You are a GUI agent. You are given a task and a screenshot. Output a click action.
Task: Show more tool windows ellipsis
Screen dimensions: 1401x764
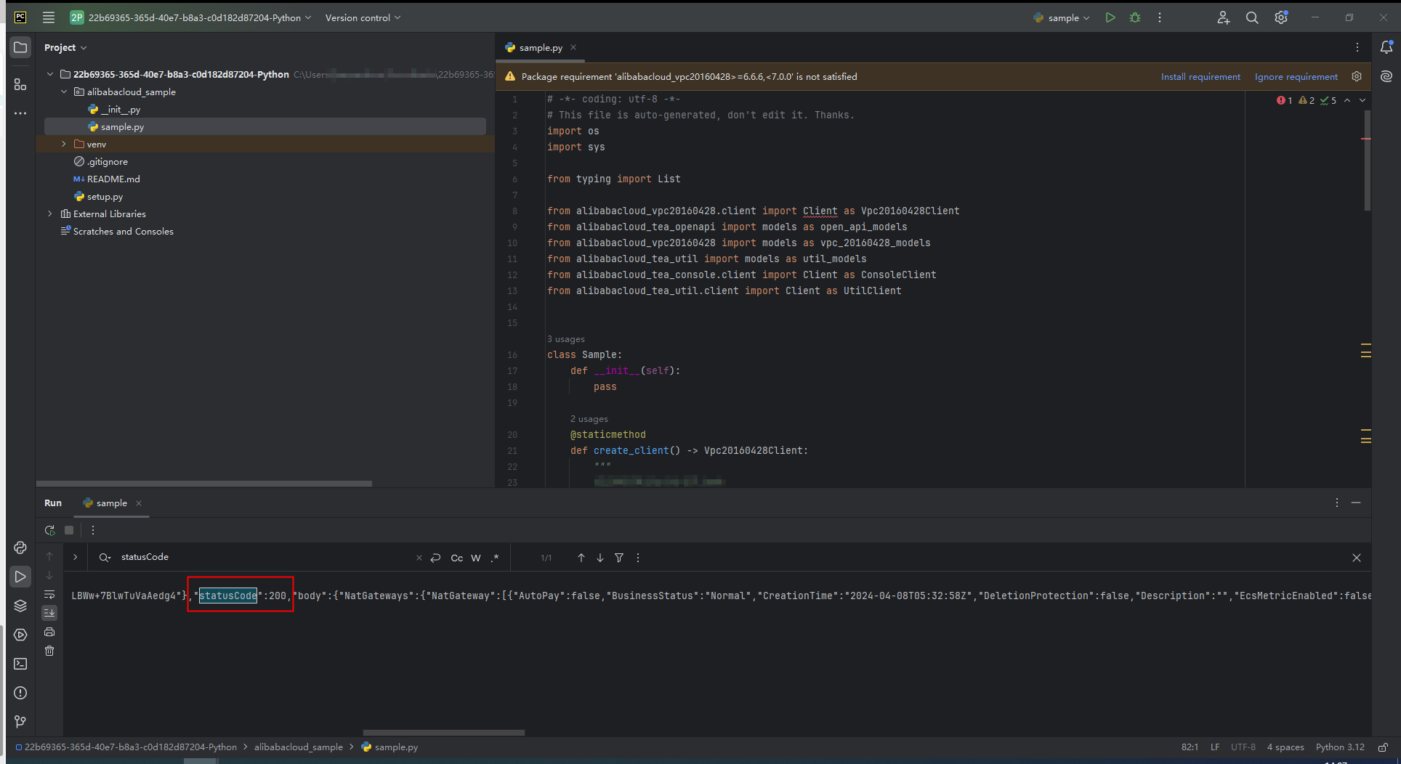click(20, 113)
